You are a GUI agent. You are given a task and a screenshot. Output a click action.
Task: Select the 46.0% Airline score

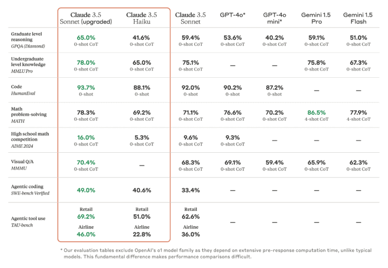click(86, 234)
